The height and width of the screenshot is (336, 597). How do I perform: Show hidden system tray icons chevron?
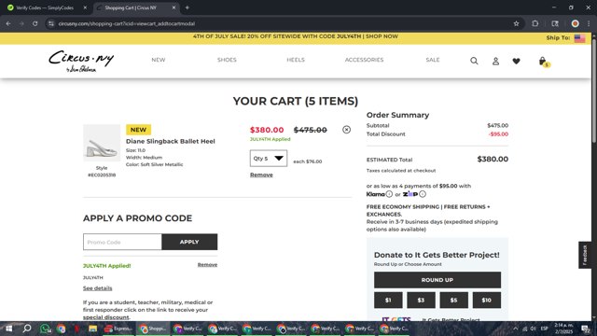(x=516, y=329)
